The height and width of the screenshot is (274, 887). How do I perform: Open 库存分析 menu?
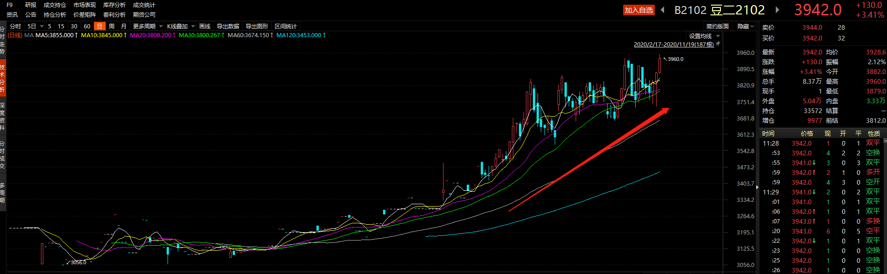coord(114,5)
